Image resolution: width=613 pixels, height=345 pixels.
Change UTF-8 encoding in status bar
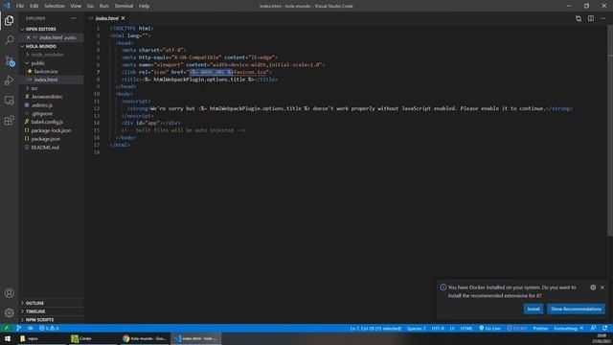(438, 328)
